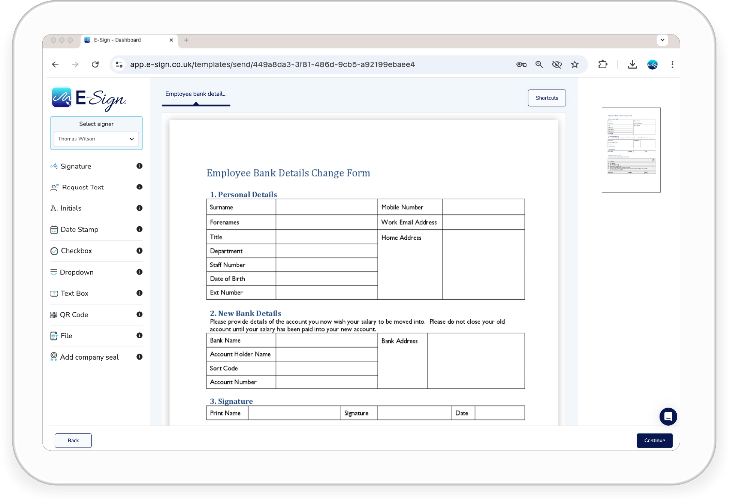Click the password key icon in address bar

pyautogui.click(x=521, y=64)
